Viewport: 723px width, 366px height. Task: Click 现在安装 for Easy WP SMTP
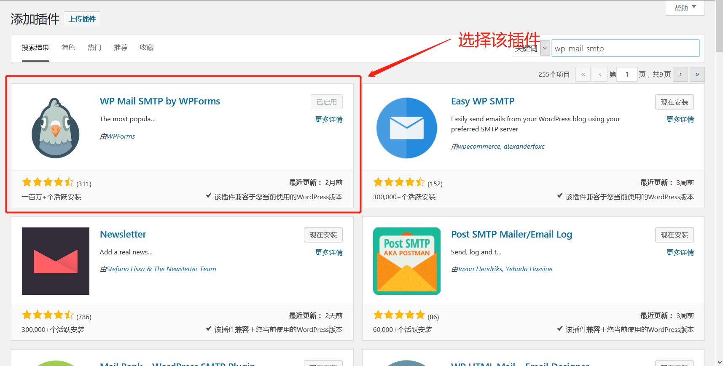[x=675, y=102]
